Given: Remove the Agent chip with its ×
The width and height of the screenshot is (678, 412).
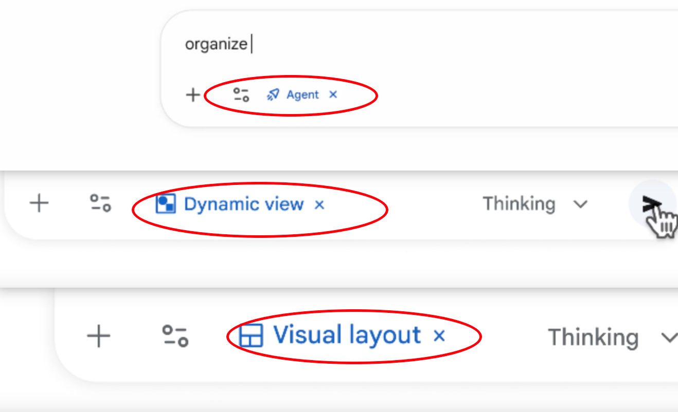Looking at the screenshot, I should pos(333,95).
